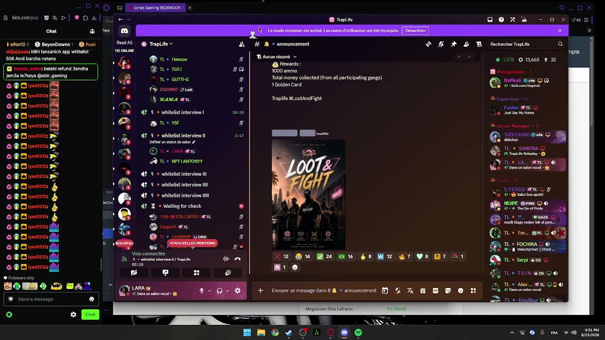Select member FOCHIKA in Staff list
Viewport: 605px width, 340px height.
coord(527,246)
